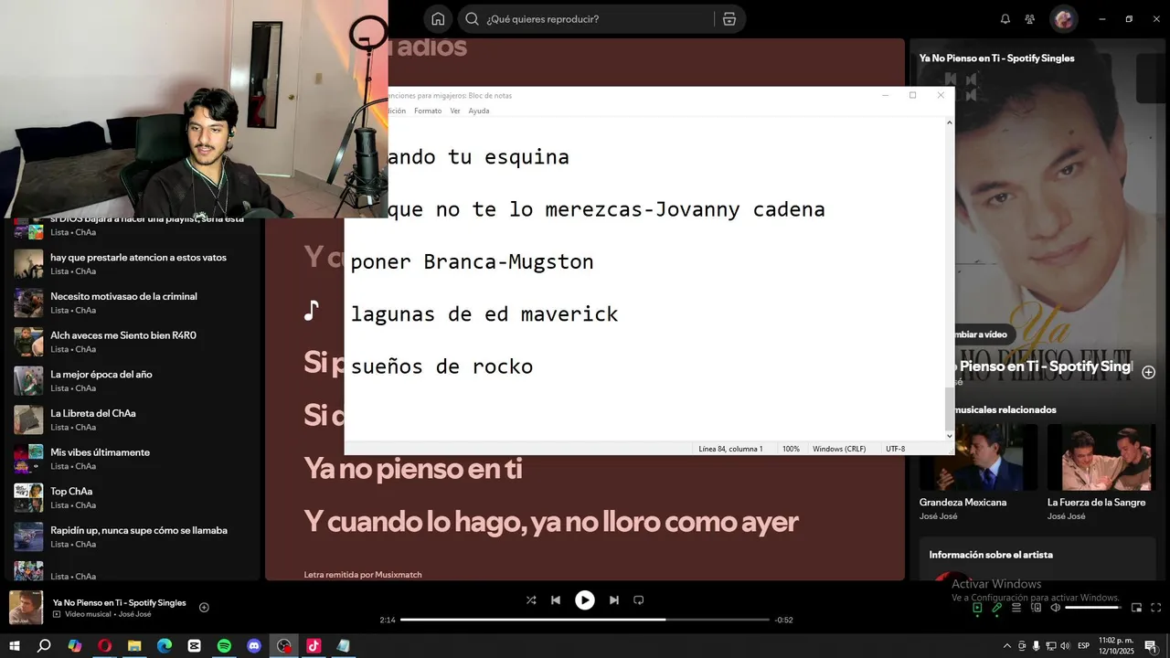1170x658 pixels.
Task: Click line 'sueños de rocko' in Notepad
Action: (441, 366)
